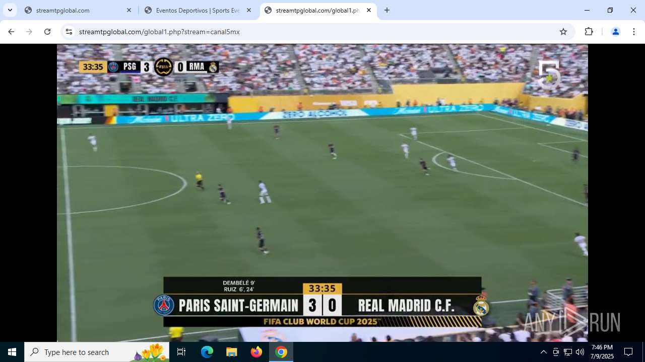Screen dimensions: 645x362
Task: Click FIFA CLUB WORLD CUP 2025 caption
Action: [322, 321]
